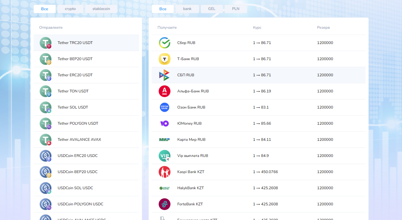The image size is (402, 220).
Task: Show all receive options with Все tab
Action: (x=163, y=9)
